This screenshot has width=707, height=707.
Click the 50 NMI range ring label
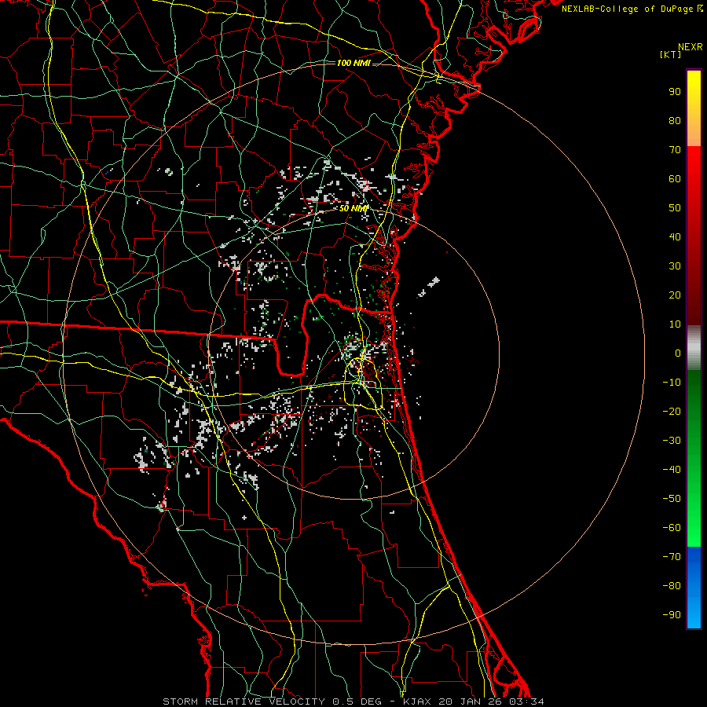(x=353, y=208)
